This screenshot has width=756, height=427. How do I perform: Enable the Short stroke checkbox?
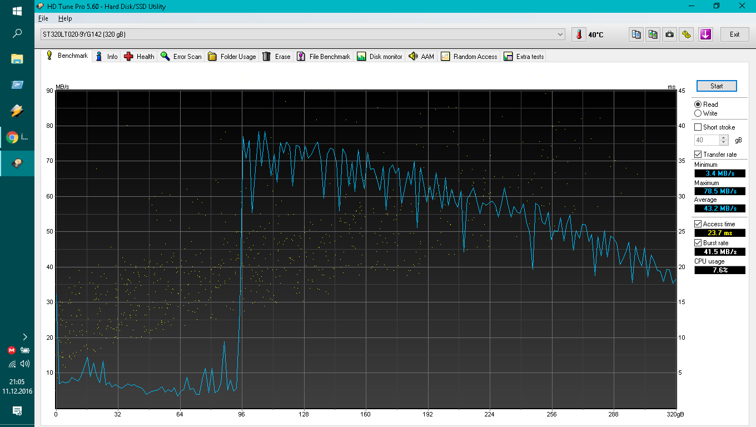pos(698,127)
